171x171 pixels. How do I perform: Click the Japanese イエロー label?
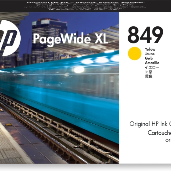pos(152,67)
